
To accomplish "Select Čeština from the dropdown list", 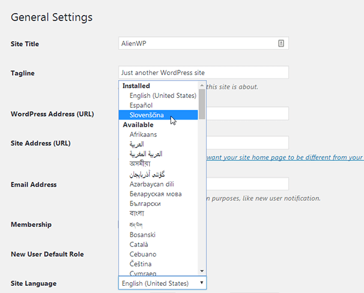I will 141,264.
